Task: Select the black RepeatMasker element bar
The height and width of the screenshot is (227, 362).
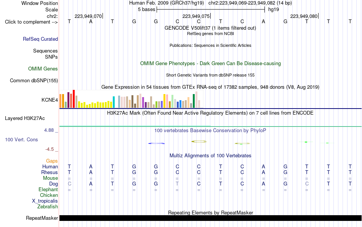Action: [x=210, y=218]
